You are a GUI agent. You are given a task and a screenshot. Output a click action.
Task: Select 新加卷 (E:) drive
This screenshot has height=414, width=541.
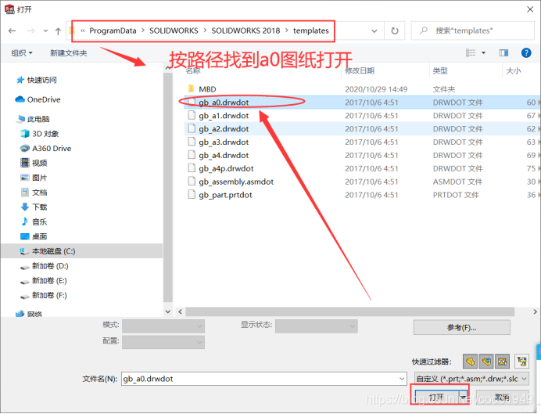[x=49, y=280]
